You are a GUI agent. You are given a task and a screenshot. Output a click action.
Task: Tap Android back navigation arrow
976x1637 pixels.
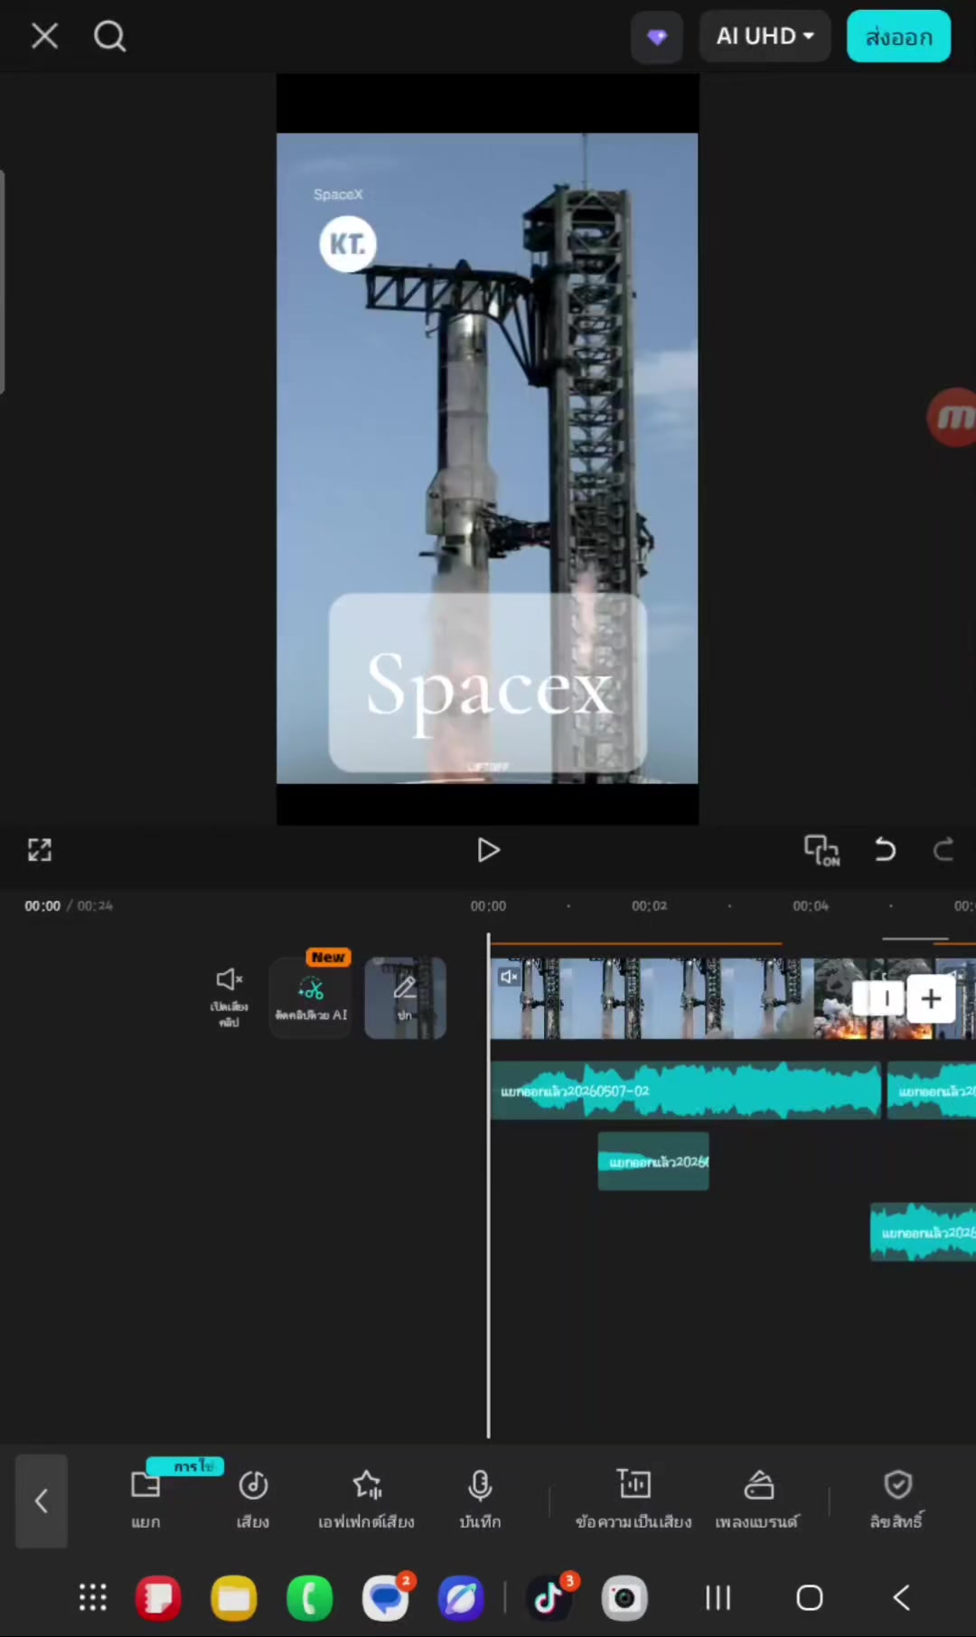point(901,1597)
